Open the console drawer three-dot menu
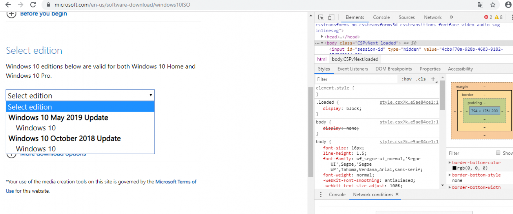Viewport: 513px width, 214px height. (x=321, y=195)
